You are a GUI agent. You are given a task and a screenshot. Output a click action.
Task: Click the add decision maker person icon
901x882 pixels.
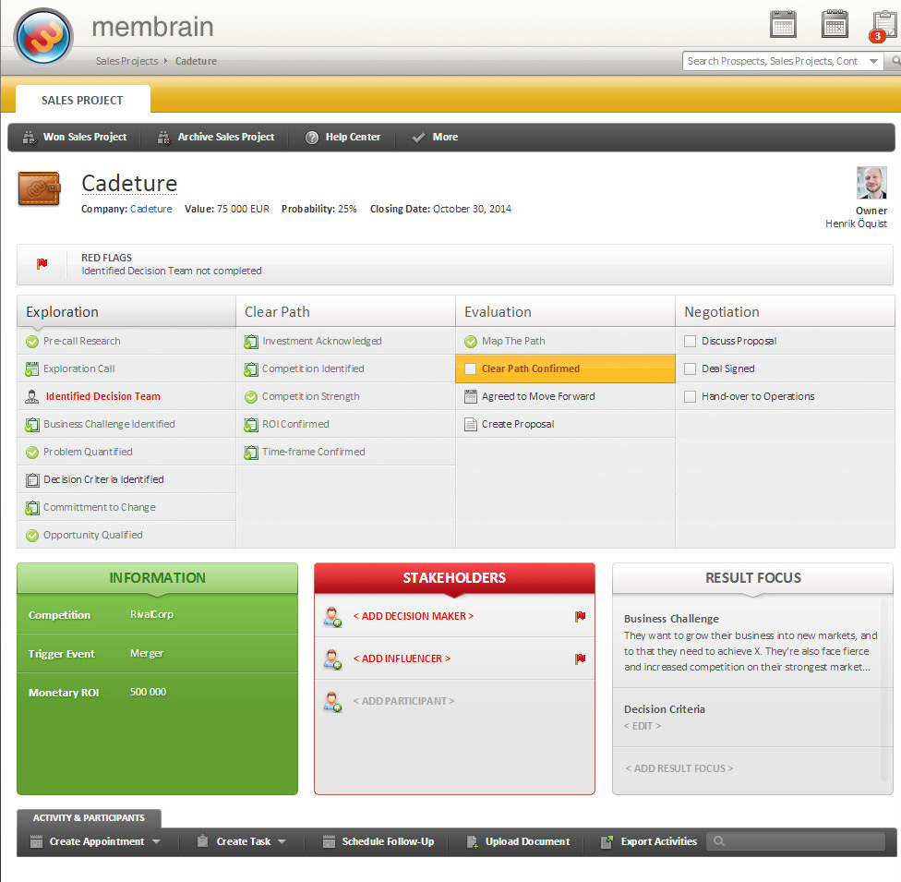[x=332, y=616]
